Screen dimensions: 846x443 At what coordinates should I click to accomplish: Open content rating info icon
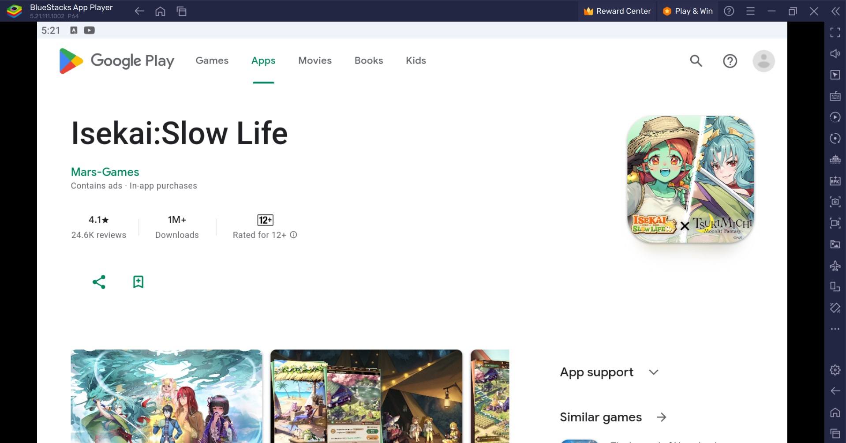(x=293, y=235)
